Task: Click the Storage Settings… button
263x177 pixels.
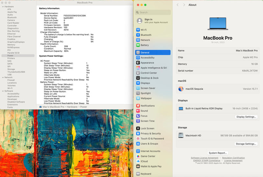Action: (x=246, y=144)
